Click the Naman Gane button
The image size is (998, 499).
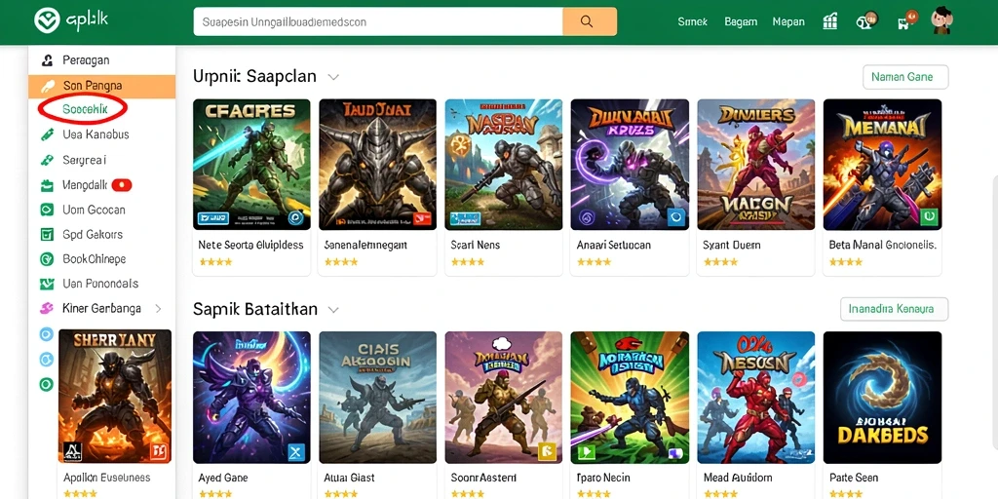pyautogui.click(x=905, y=77)
